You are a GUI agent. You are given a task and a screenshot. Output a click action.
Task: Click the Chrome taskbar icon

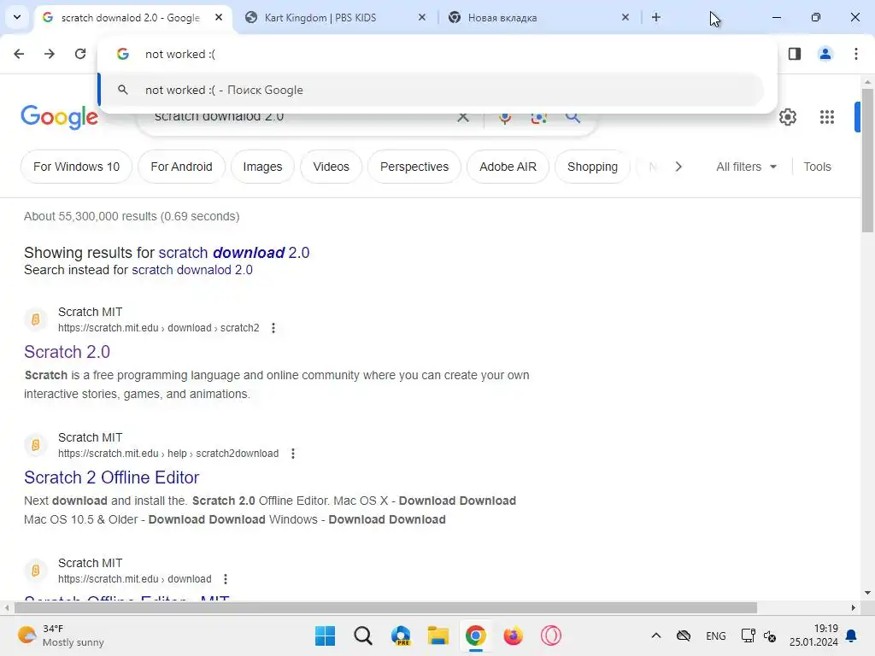pyautogui.click(x=475, y=635)
